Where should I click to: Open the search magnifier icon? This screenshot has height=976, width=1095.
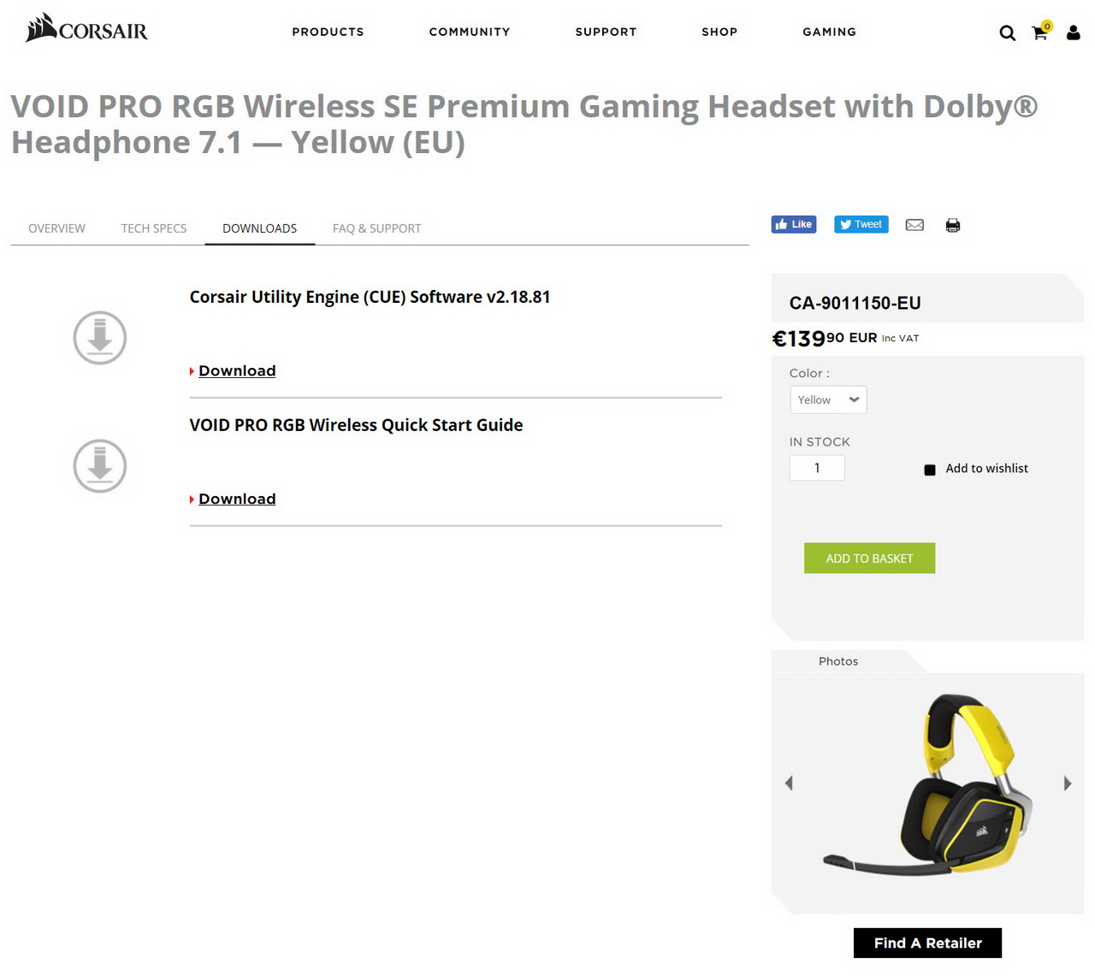coord(1007,33)
